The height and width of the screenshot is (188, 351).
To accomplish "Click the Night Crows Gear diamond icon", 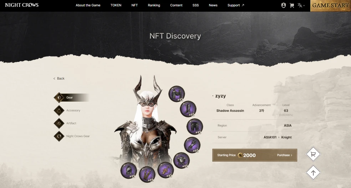I will click(59, 136).
